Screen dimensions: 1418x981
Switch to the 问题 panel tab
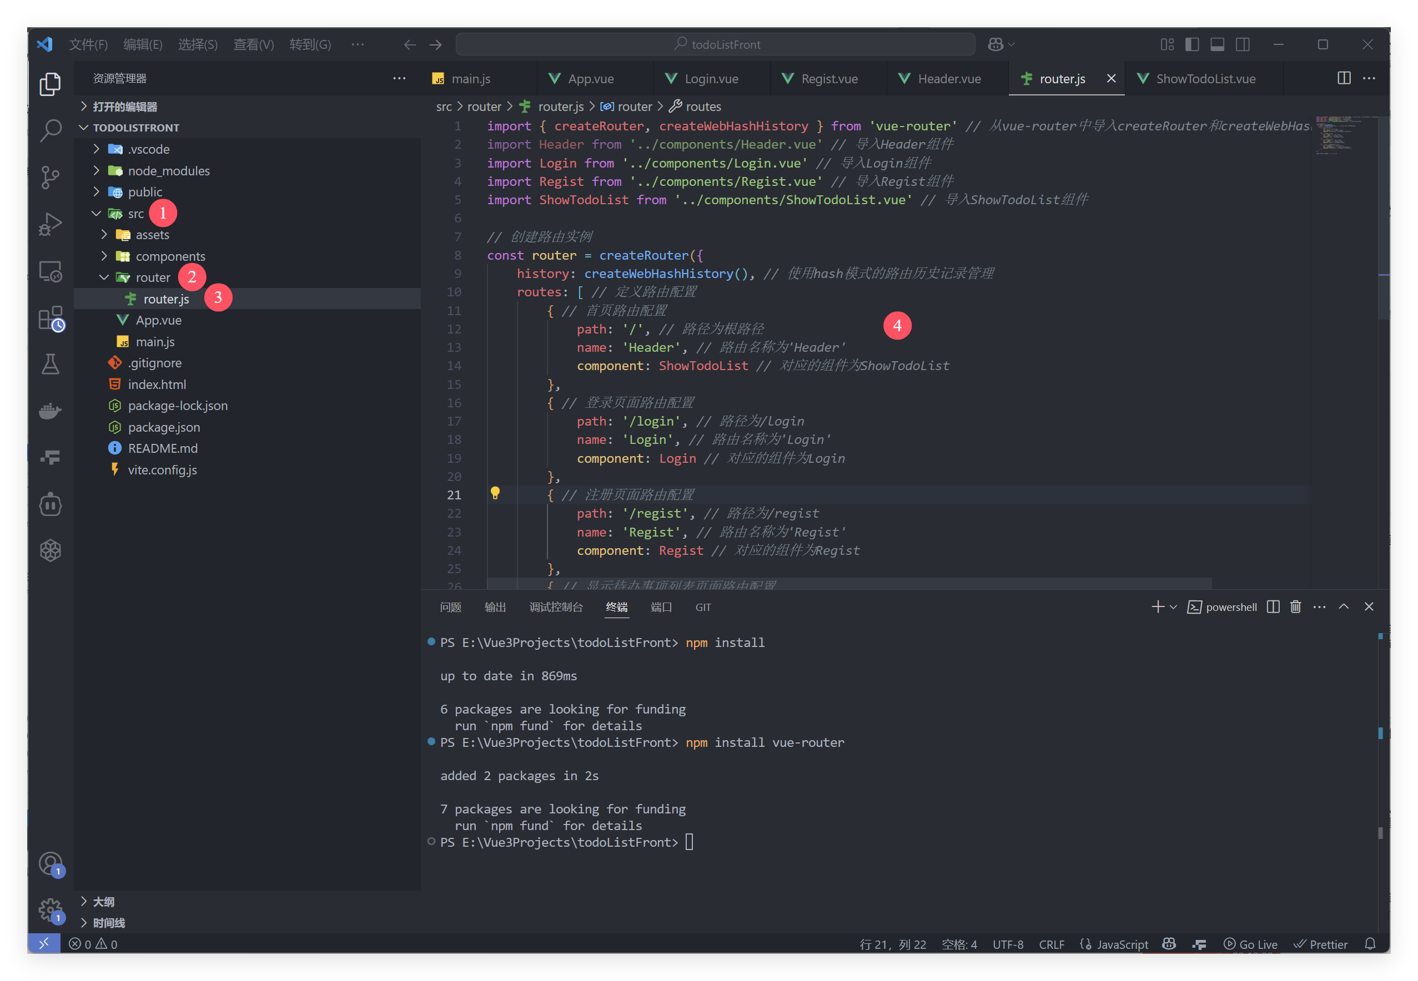tap(451, 607)
